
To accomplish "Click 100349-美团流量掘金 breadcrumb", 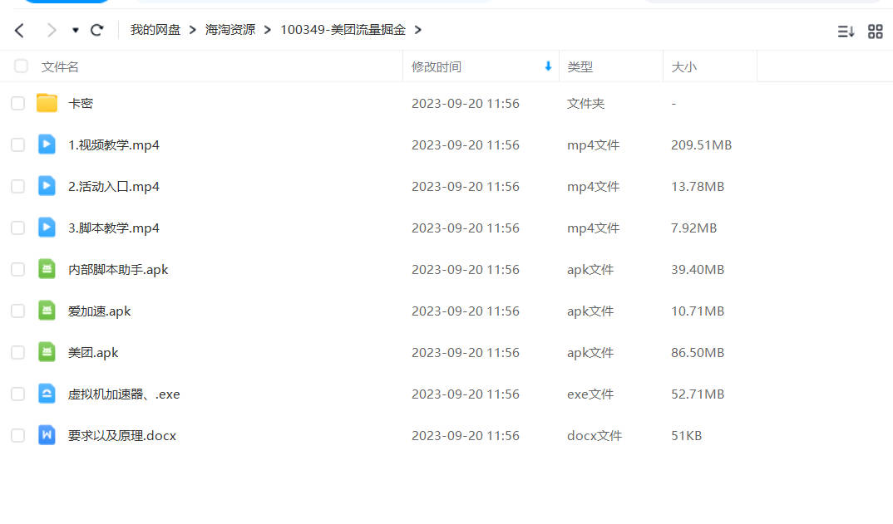I will 343,30.
